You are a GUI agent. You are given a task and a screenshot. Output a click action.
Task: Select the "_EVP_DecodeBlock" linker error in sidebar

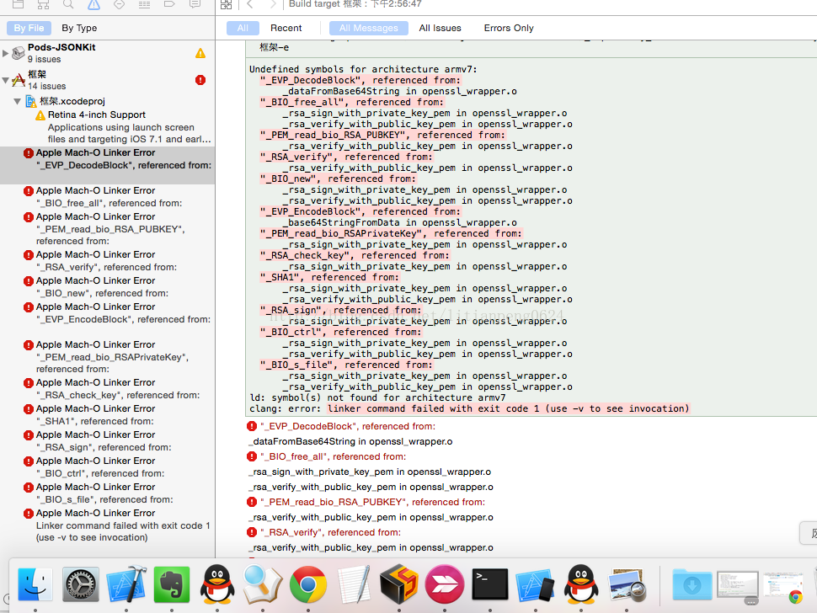point(107,165)
